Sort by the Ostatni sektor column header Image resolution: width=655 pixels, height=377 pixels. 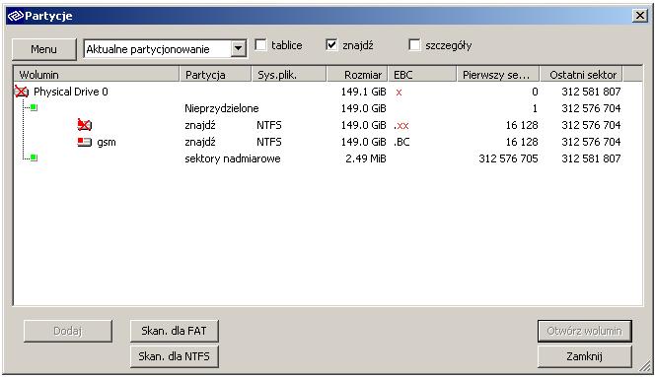tap(581, 75)
